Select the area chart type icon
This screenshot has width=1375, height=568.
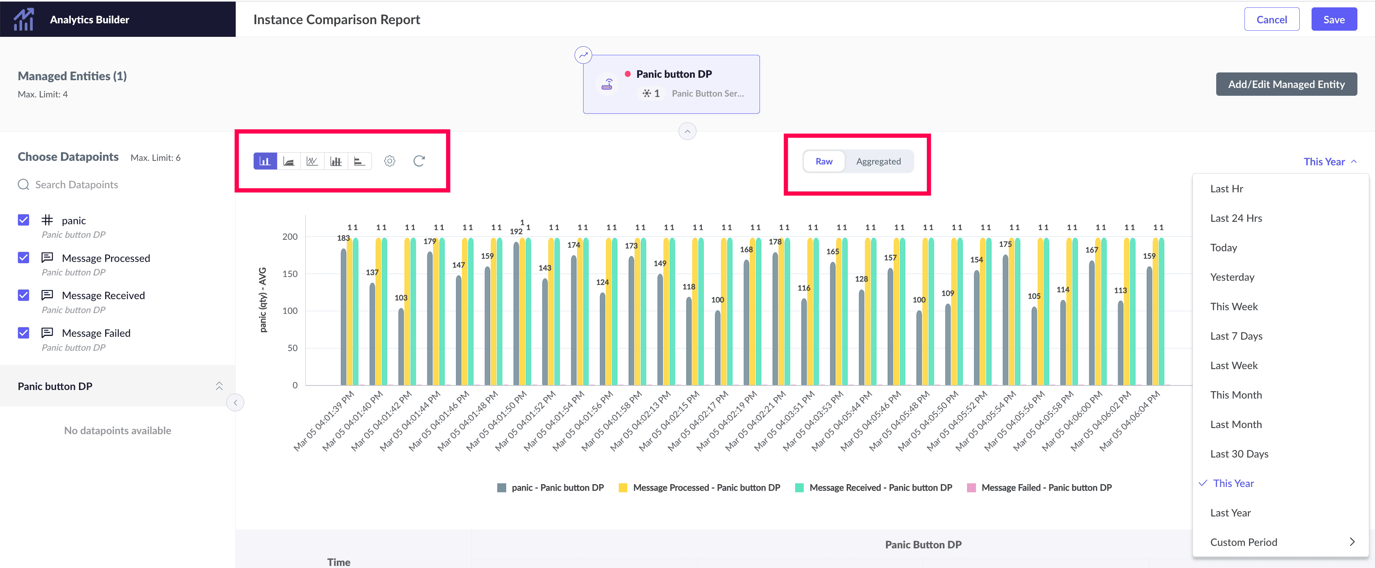pyautogui.click(x=289, y=161)
